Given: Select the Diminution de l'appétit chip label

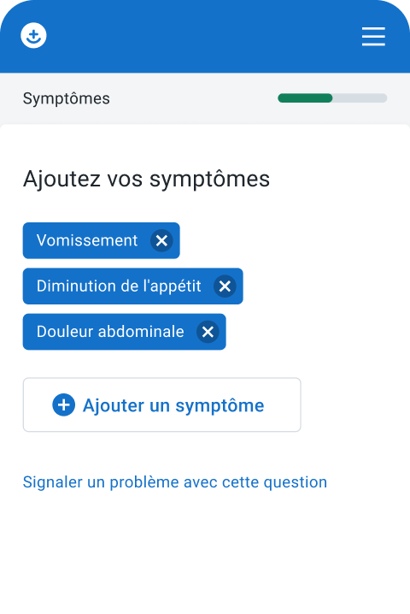Looking at the screenshot, I should [119, 286].
